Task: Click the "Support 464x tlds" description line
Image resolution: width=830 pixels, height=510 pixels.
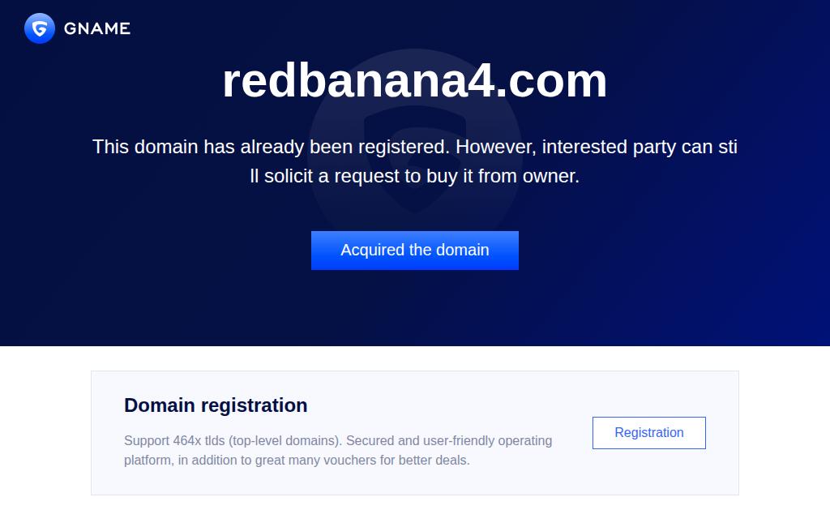Action: (337, 441)
